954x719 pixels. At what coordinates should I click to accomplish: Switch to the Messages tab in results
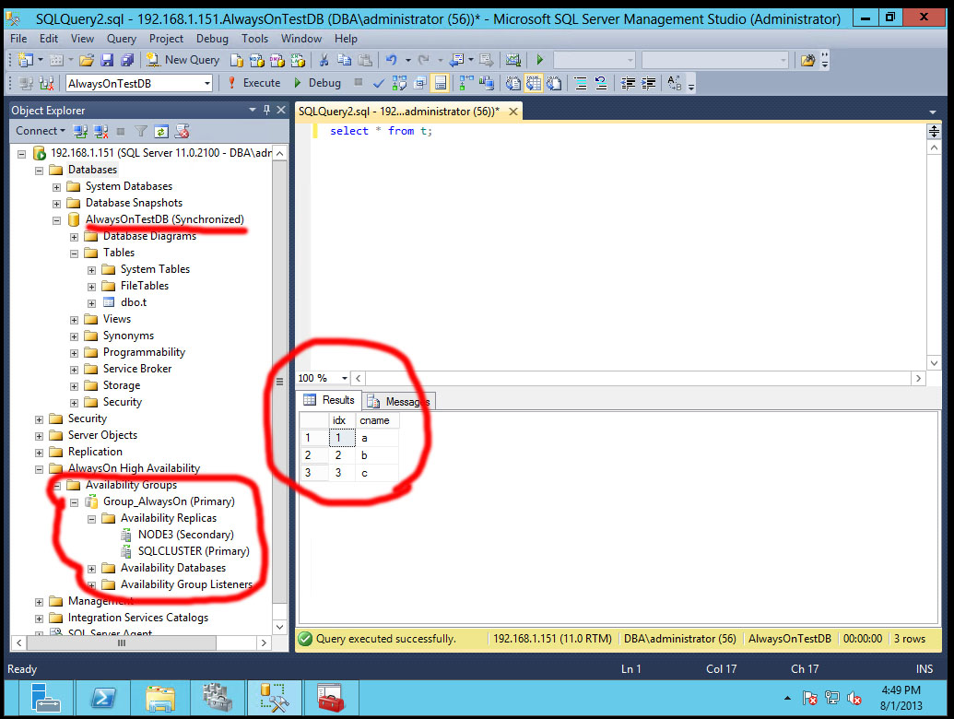(x=406, y=401)
